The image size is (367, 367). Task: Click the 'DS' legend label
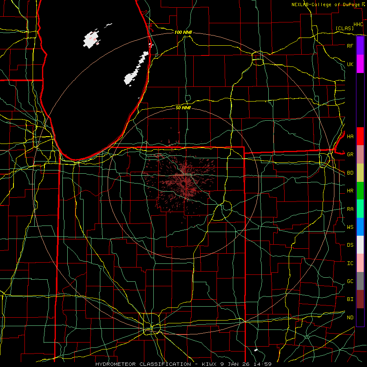(350, 245)
